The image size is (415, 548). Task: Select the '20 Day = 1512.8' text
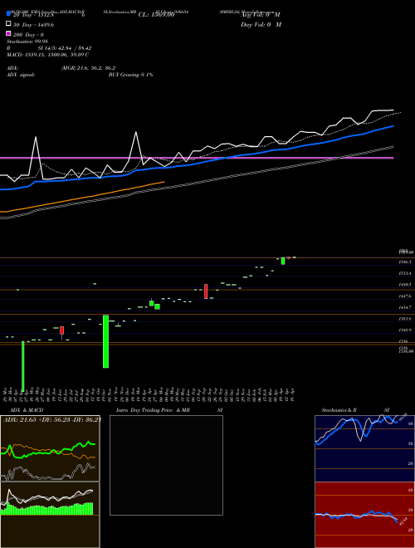[x=33, y=15]
